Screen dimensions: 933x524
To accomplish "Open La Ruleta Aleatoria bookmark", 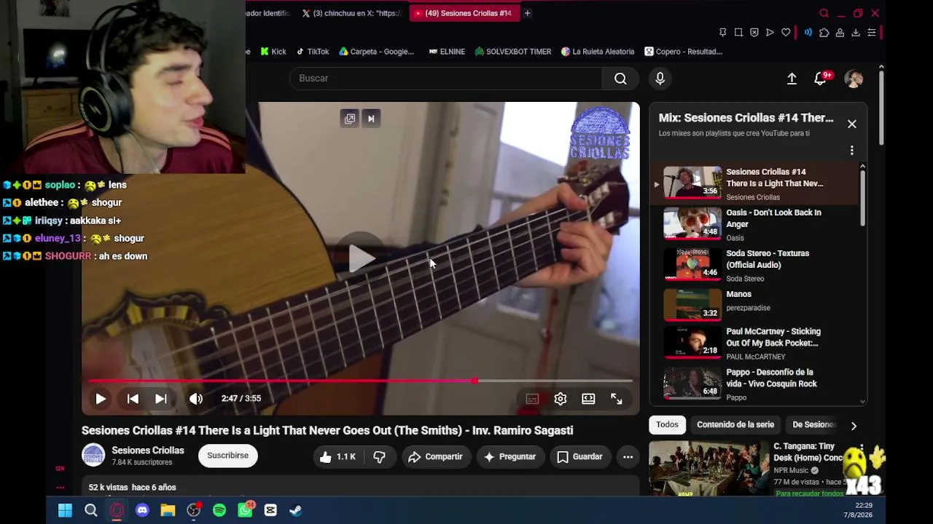I will 598,52.
